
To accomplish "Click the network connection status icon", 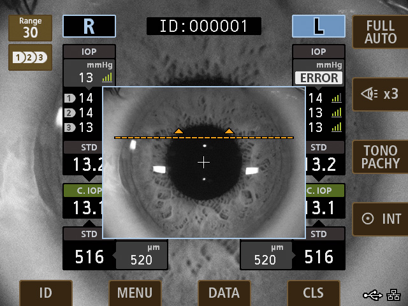I will (x=395, y=295).
